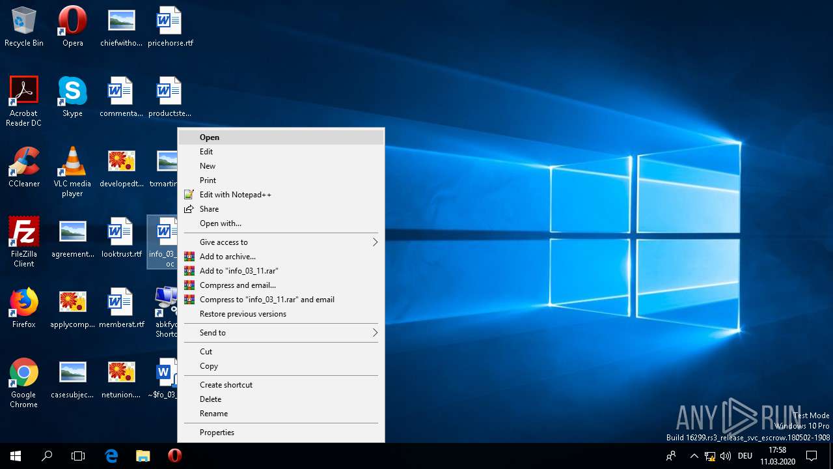
Task: Open FileZilla Client shortcut
Action: click(x=24, y=242)
